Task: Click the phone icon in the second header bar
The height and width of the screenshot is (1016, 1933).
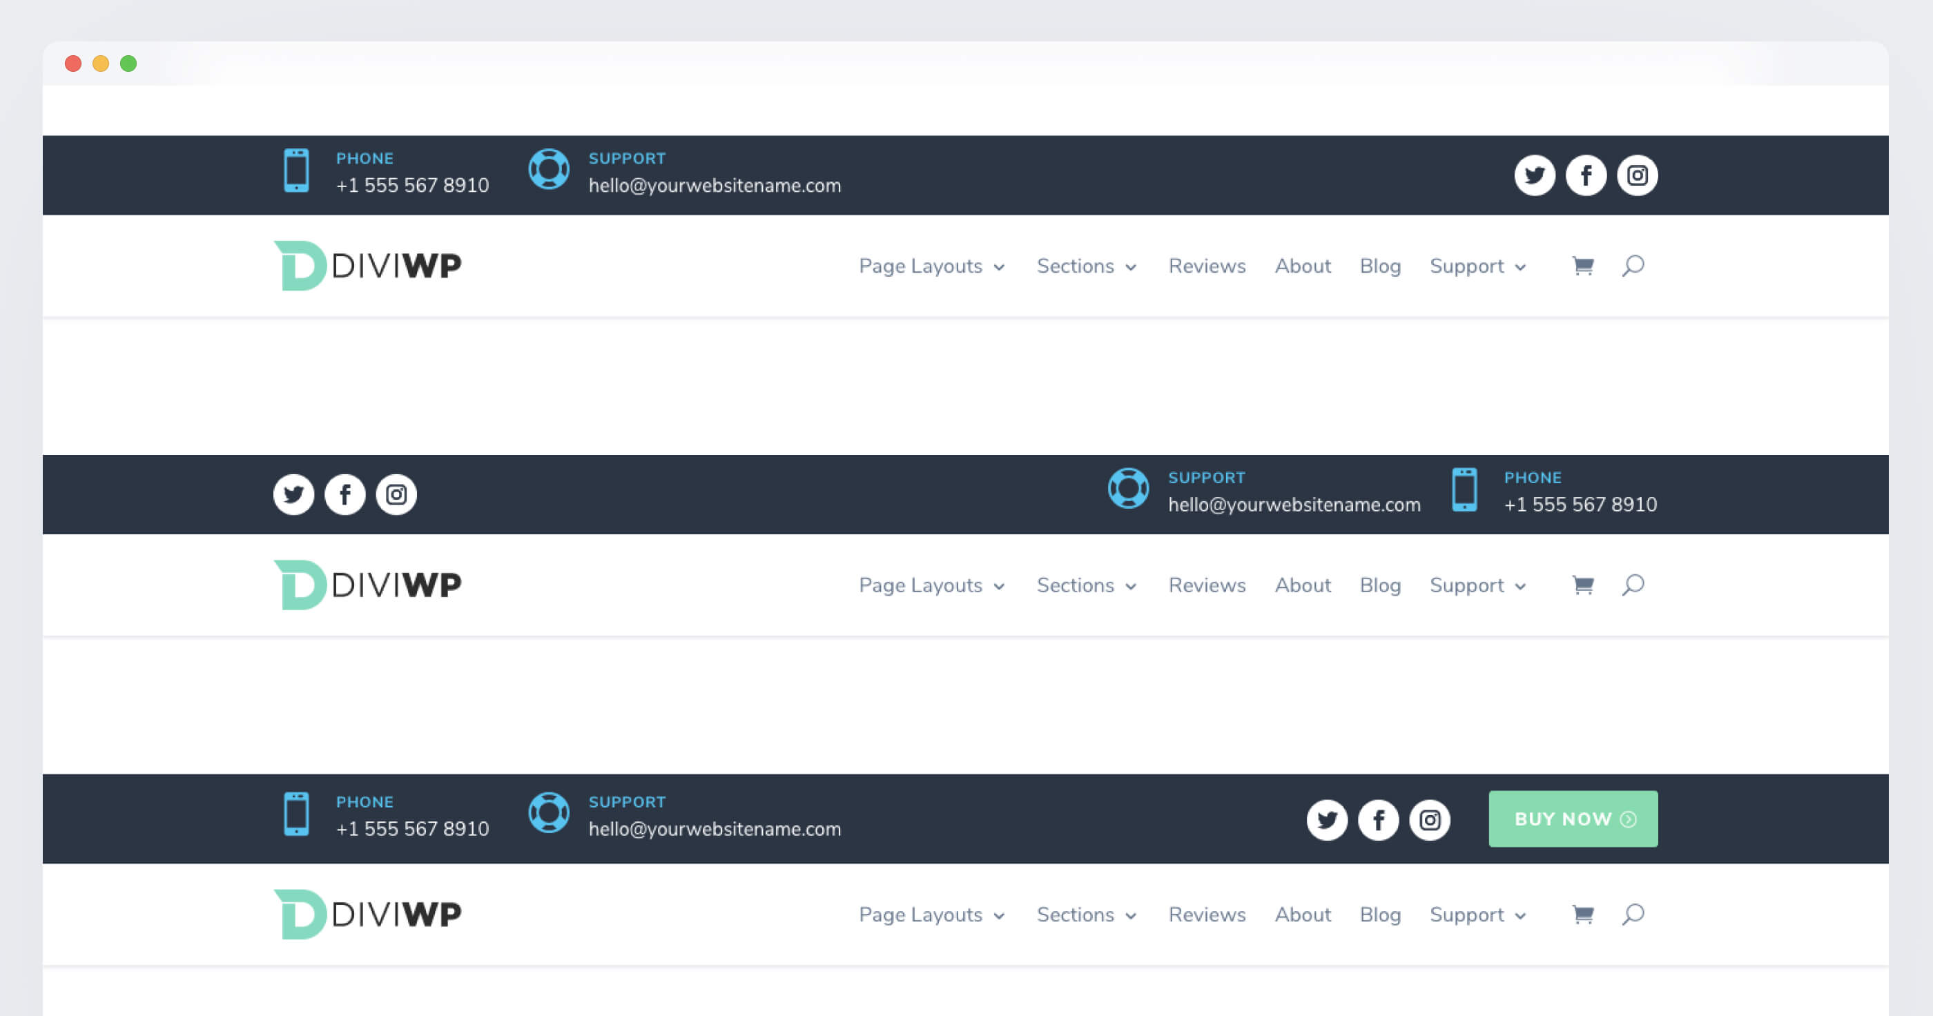Action: [1465, 490]
